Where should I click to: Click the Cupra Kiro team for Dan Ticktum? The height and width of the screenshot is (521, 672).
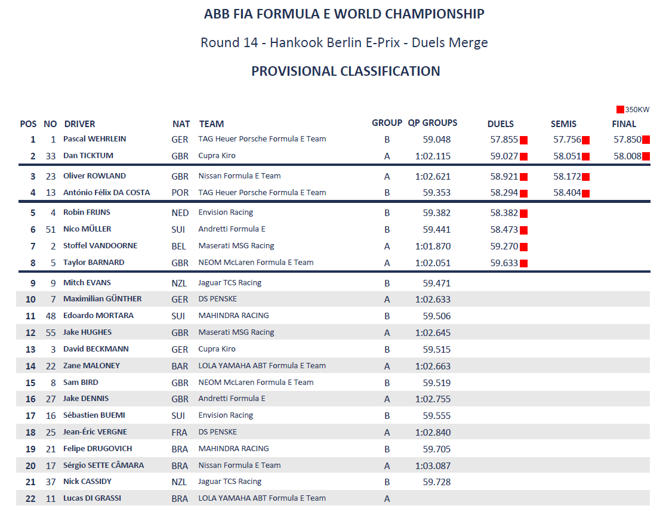(x=217, y=156)
